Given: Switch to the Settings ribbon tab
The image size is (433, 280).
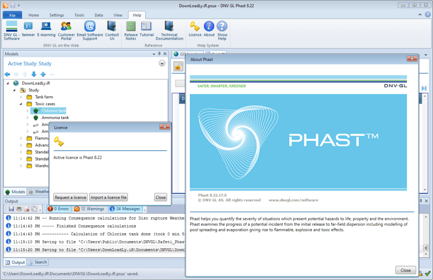Looking at the screenshot, I should (x=57, y=15).
